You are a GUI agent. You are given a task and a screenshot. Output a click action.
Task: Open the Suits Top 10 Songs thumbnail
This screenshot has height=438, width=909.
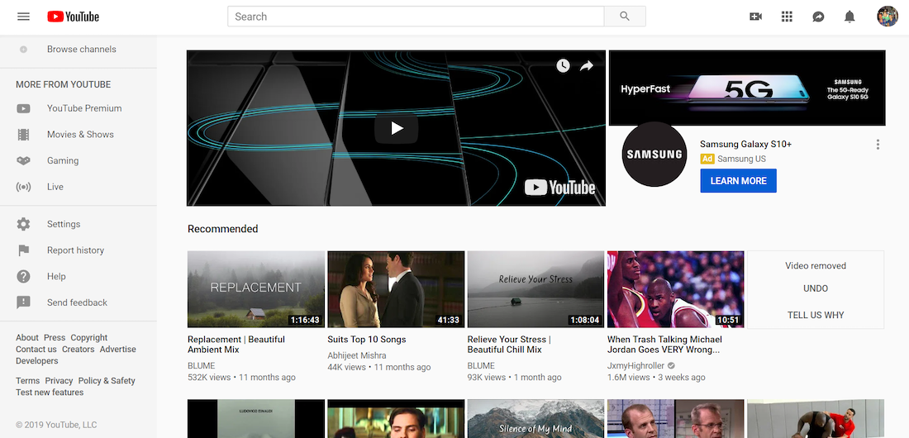pyautogui.click(x=396, y=289)
